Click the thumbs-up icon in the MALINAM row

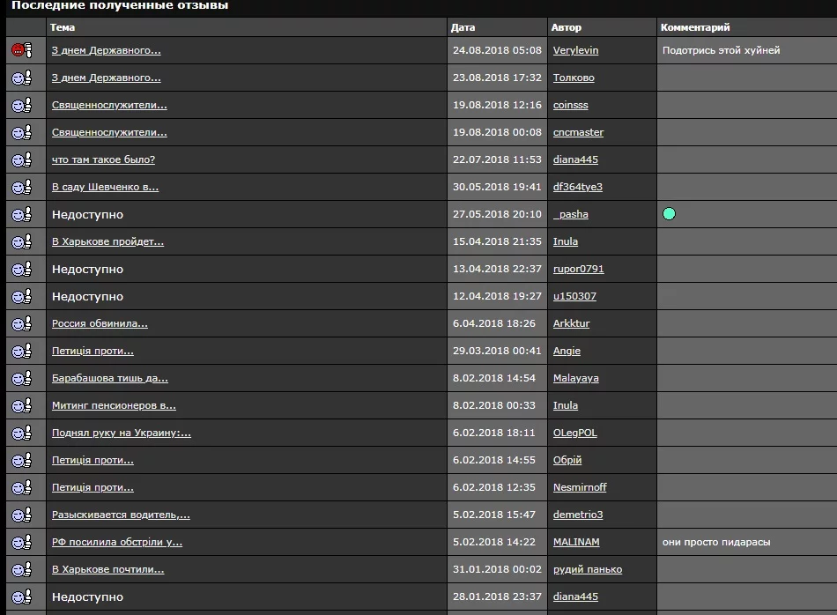tap(21, 542)
